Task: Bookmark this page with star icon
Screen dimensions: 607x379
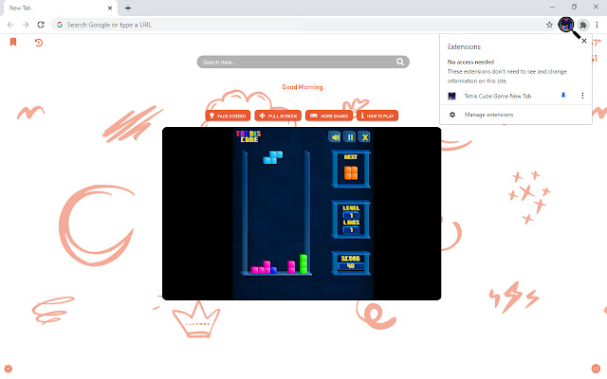Action: 550,24
